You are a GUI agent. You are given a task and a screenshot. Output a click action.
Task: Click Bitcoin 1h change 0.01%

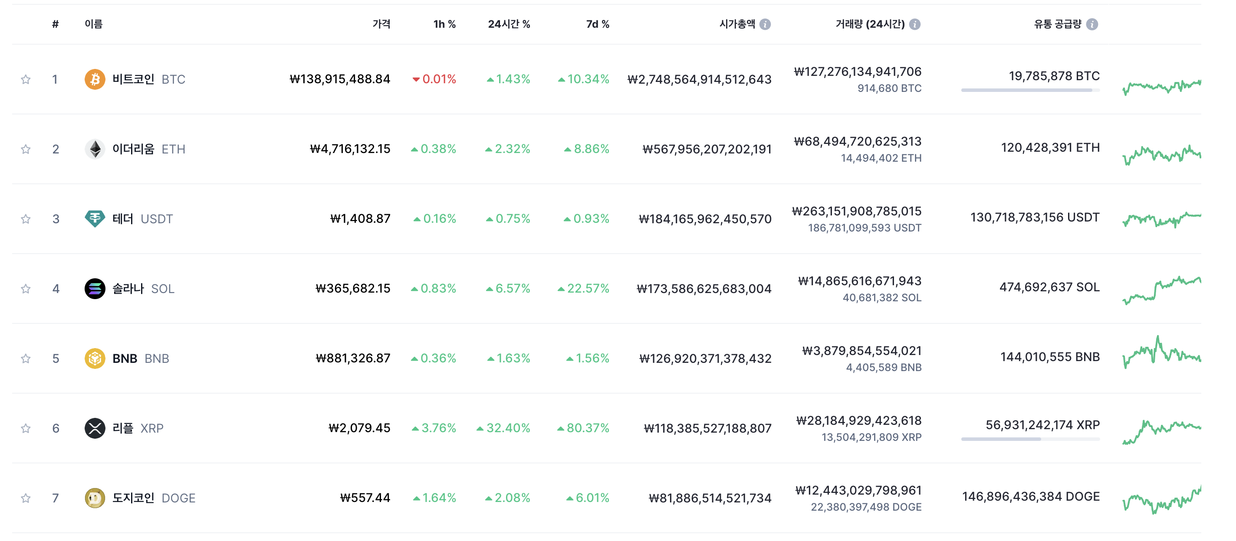click(x=434, y=79)
